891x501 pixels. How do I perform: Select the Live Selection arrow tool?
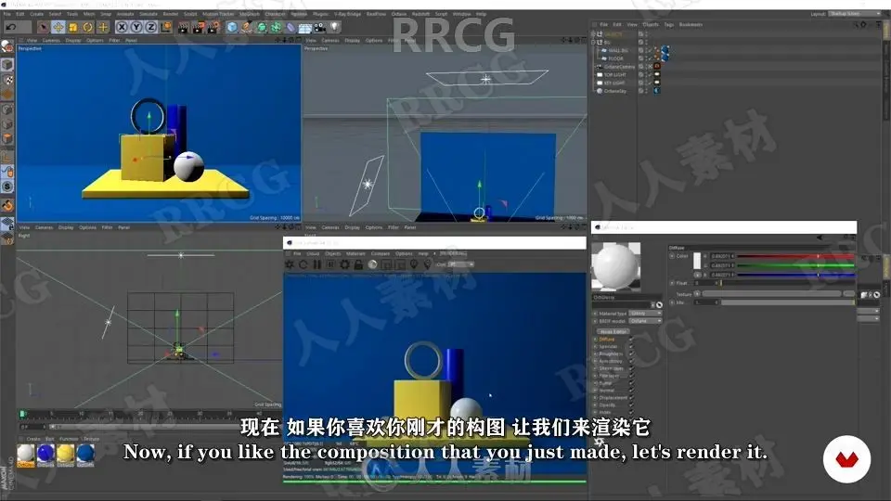pyautogui.click(x=44, y=27)
